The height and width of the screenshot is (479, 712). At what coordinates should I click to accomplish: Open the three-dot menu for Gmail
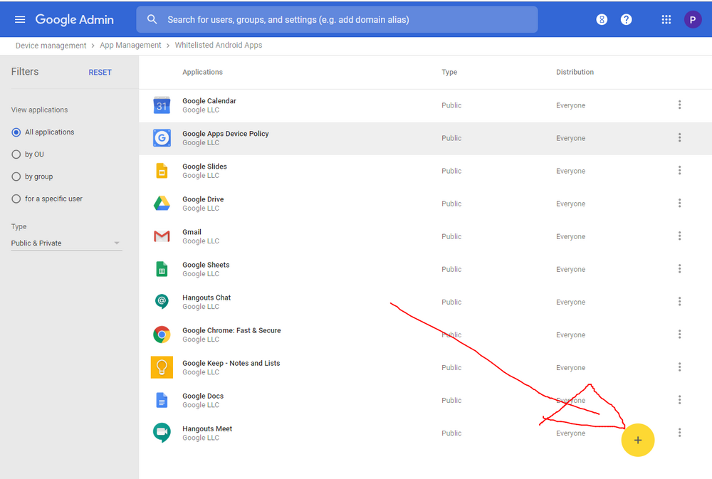[679, 236]
